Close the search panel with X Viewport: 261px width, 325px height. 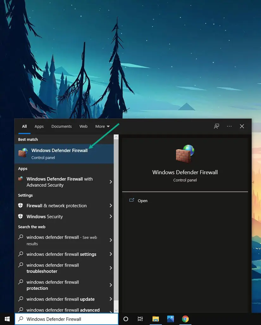(x=242, y=126)
